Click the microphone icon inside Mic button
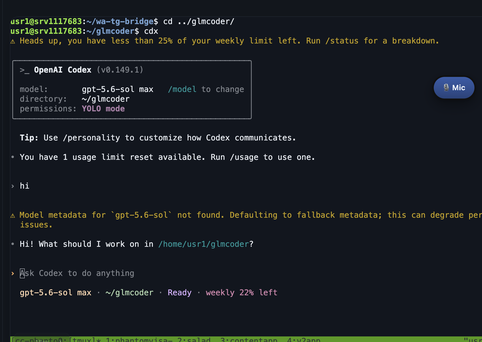482x342 pixels. tap(446, 88)
